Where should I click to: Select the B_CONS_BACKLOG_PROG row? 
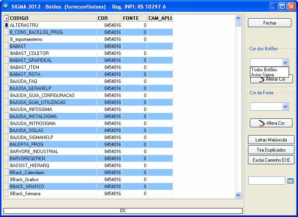(x=91, y=32)
